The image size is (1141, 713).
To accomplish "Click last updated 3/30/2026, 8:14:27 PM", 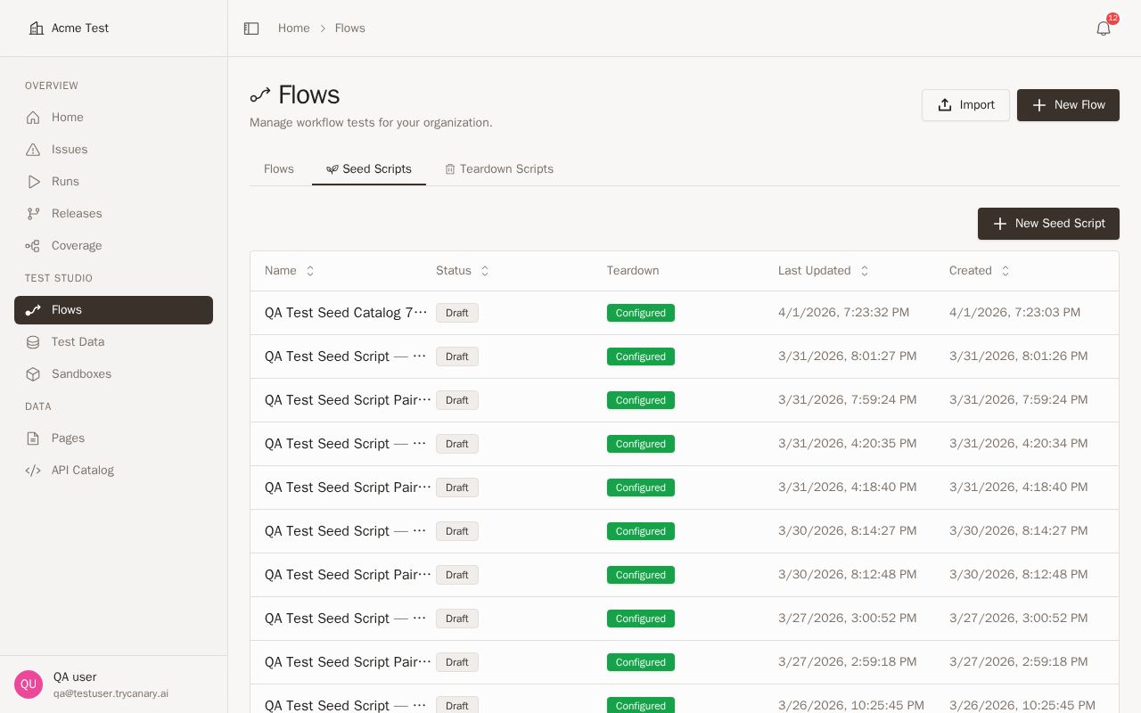I will click(847, 531).
